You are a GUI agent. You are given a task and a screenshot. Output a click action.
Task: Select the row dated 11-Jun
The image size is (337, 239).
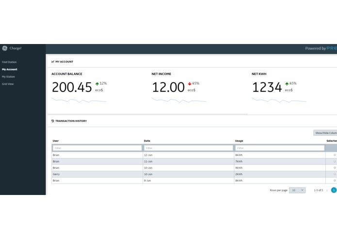coord(335,162)
